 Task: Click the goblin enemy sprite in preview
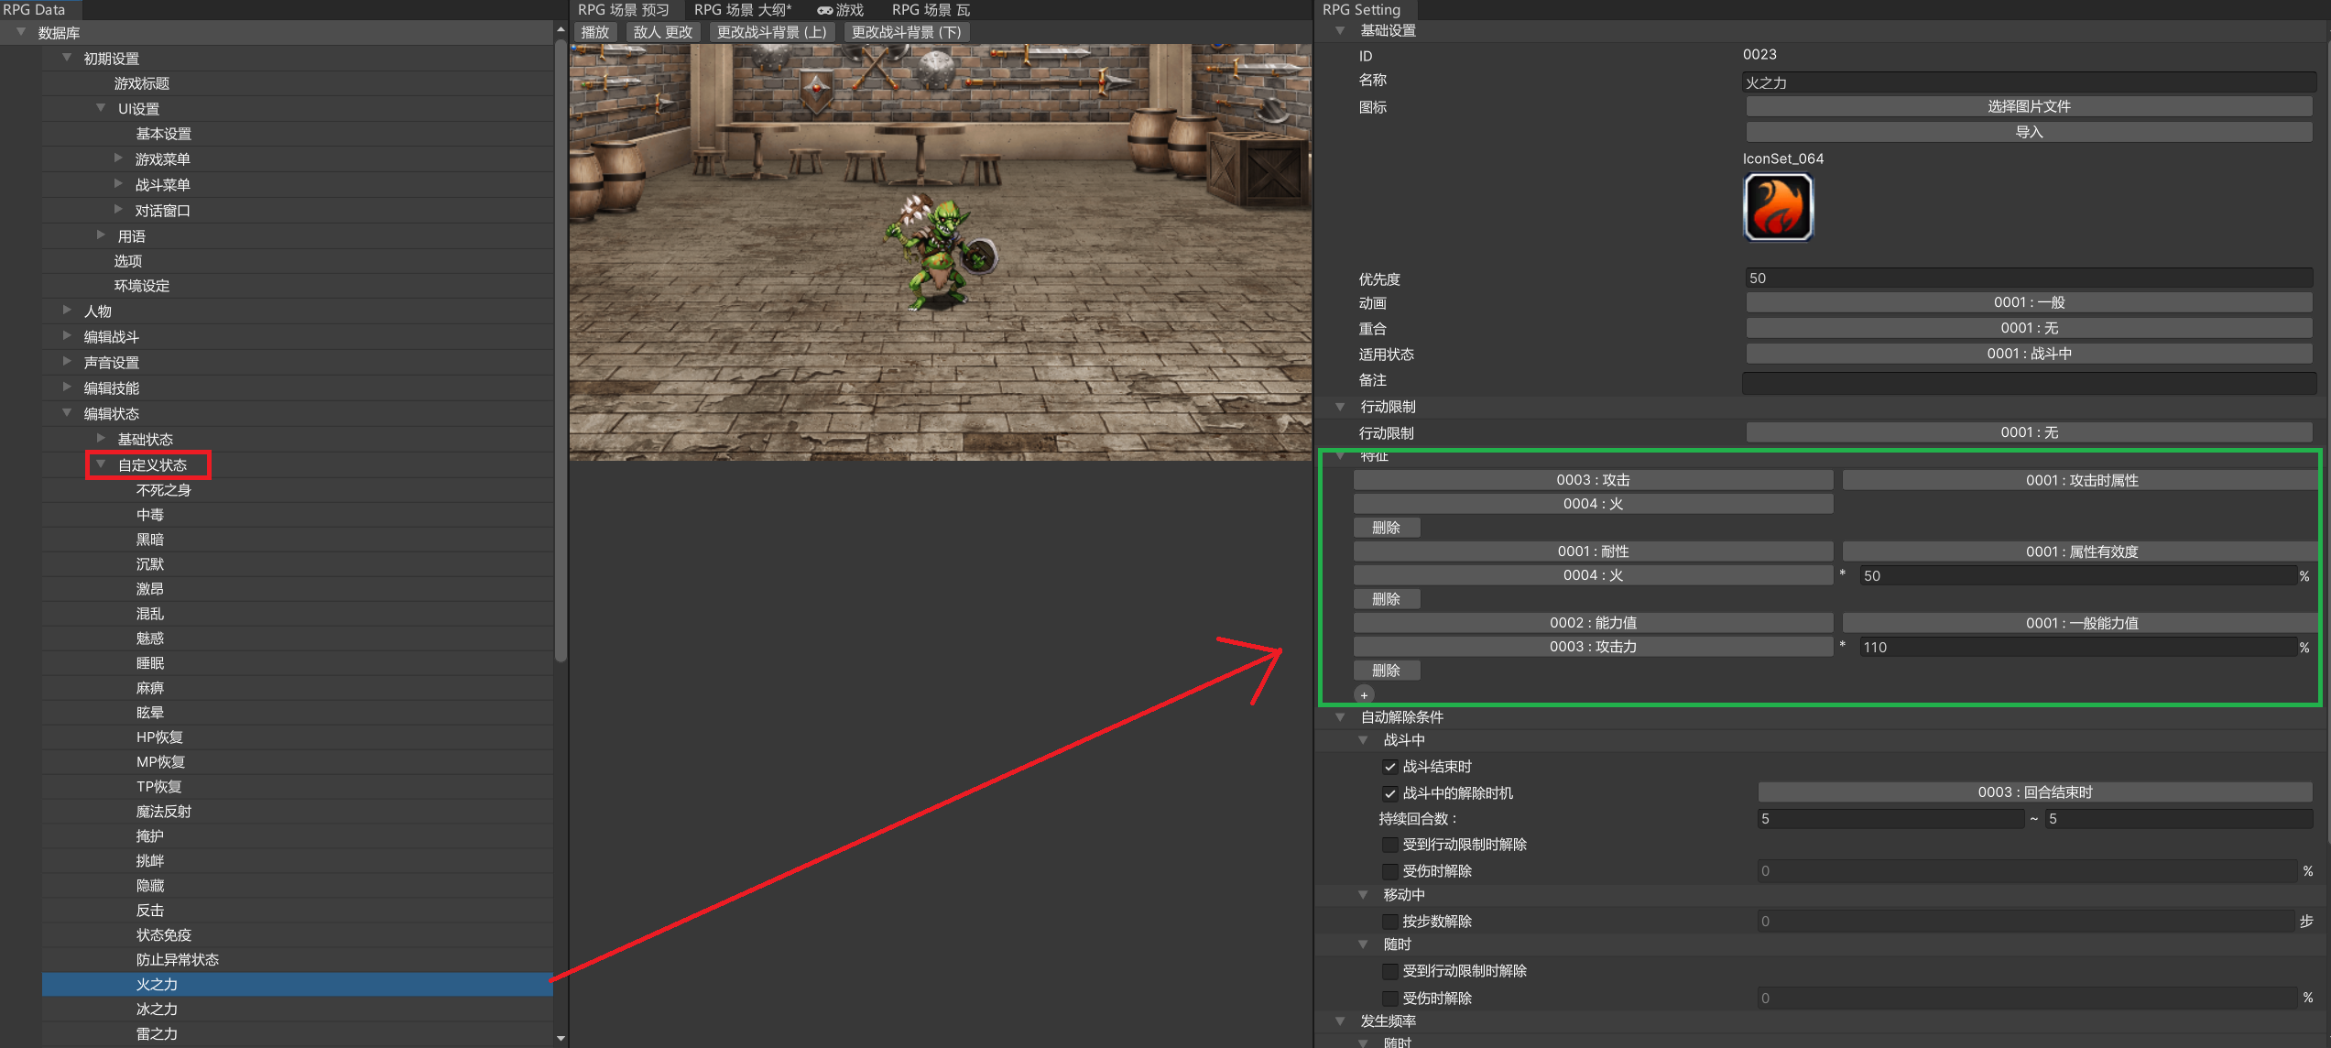[937, 253]
